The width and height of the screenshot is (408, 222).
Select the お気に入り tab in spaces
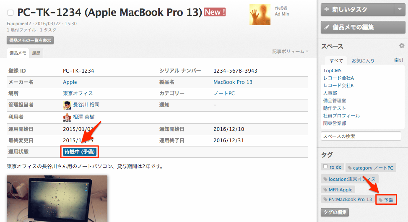pos(363,61)
